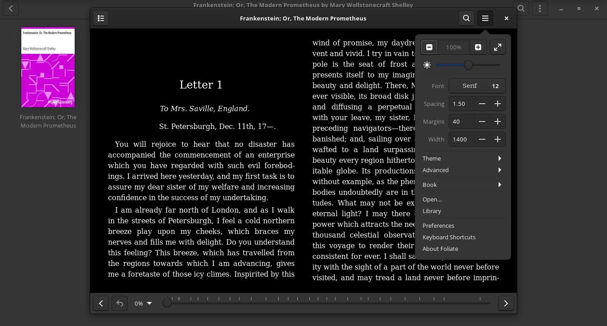The height and width of the screenshot is (326, 607).
Task: Increase the Spacing value
Action: coord(498,104)
